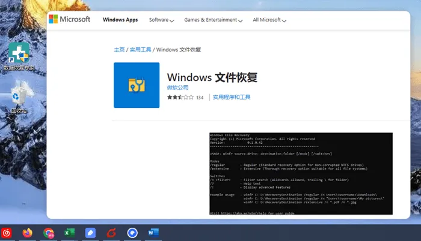The height and width of the screenshot is (241, 421).
Task: Click Windows 文件恢复 breadcrumb text
Action: [179, 50]
